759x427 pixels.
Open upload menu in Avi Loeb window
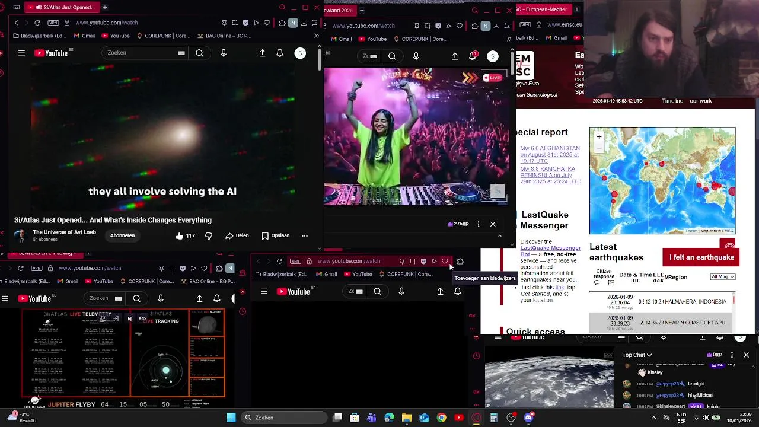click(x=262, y=53)
